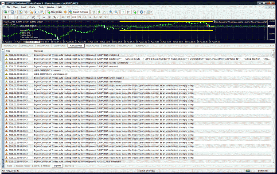Click the Zoom Out magnifier icon

[116, 12]
